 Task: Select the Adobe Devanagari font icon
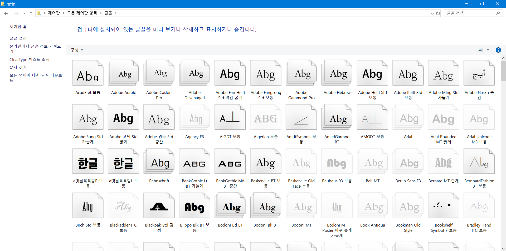point(194,73)
